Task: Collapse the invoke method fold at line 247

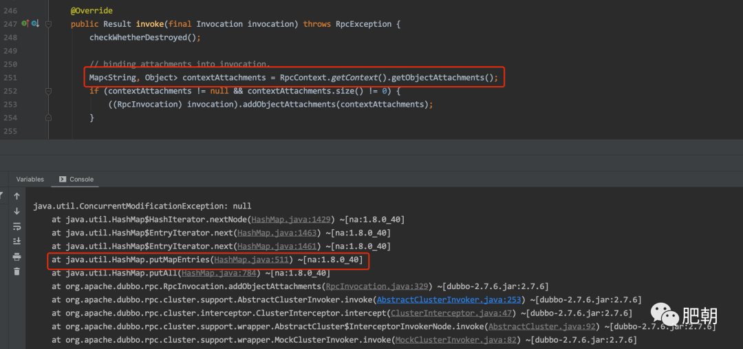Action: [48, 23]
